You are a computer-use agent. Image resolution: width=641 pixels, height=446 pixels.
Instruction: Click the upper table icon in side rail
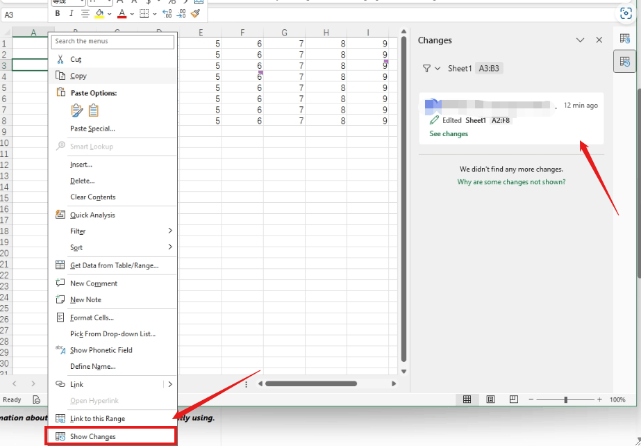624,39
